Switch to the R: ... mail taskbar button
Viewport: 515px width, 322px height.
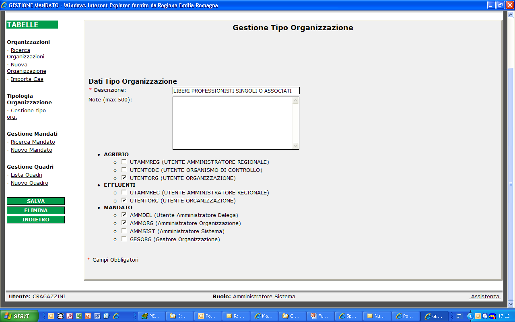[x=236, y=316]
